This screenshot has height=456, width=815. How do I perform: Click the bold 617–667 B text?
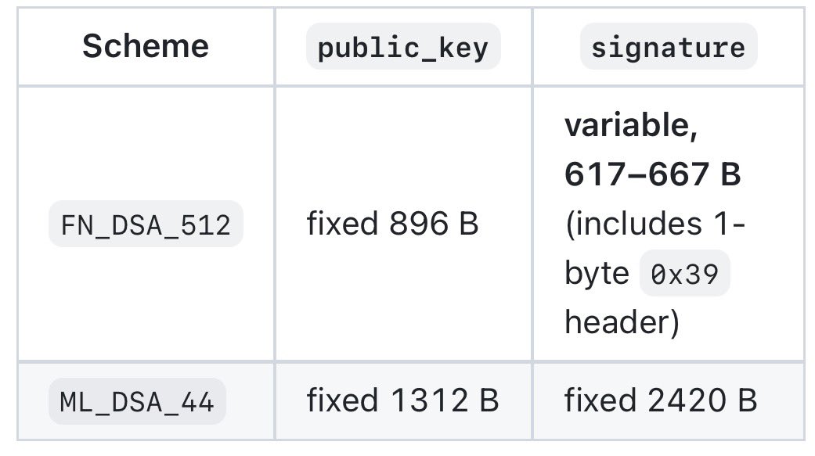point(652,174)
